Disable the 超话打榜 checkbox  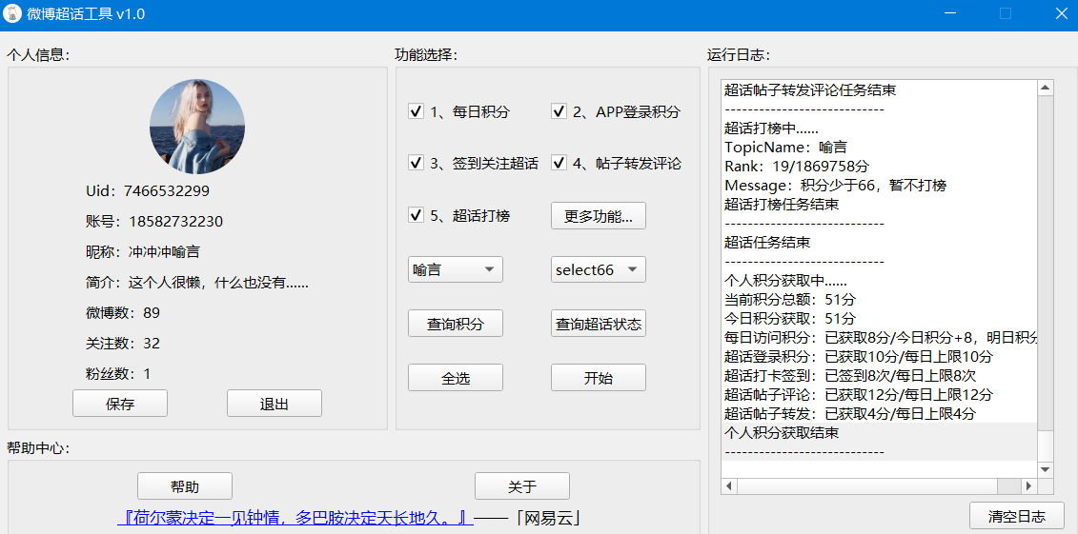(x=416, y=215)
